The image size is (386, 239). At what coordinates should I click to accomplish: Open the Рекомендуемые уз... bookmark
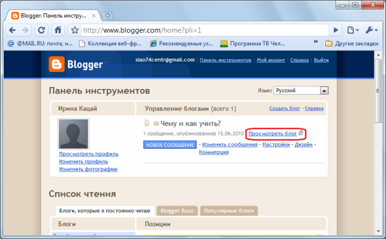pyautogui.click(x=181, y=44)
